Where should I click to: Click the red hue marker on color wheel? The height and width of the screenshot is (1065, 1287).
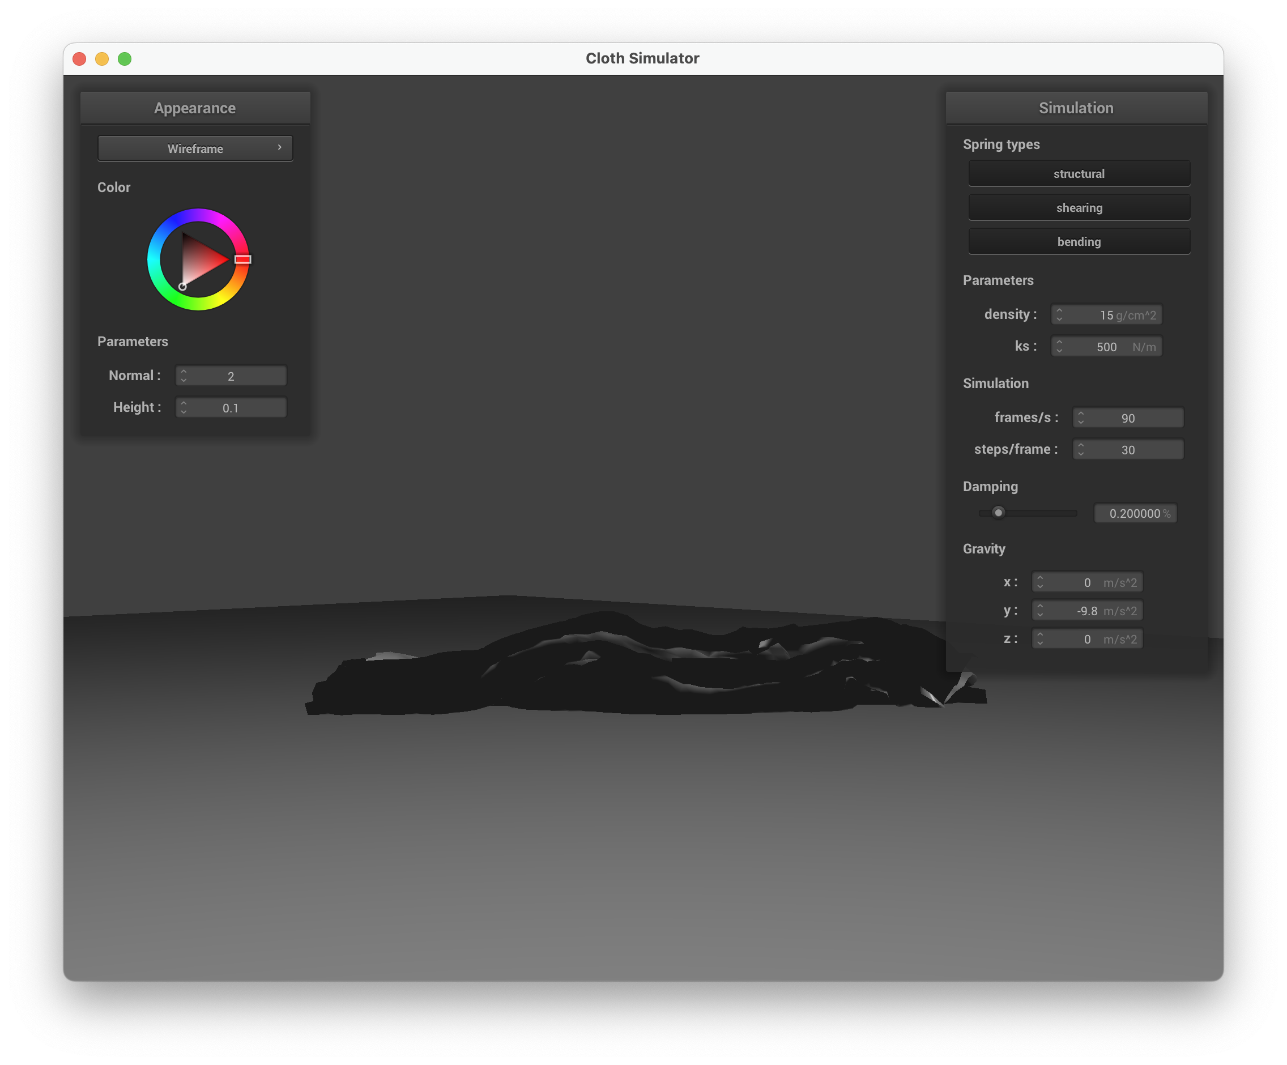pos(242,259)
